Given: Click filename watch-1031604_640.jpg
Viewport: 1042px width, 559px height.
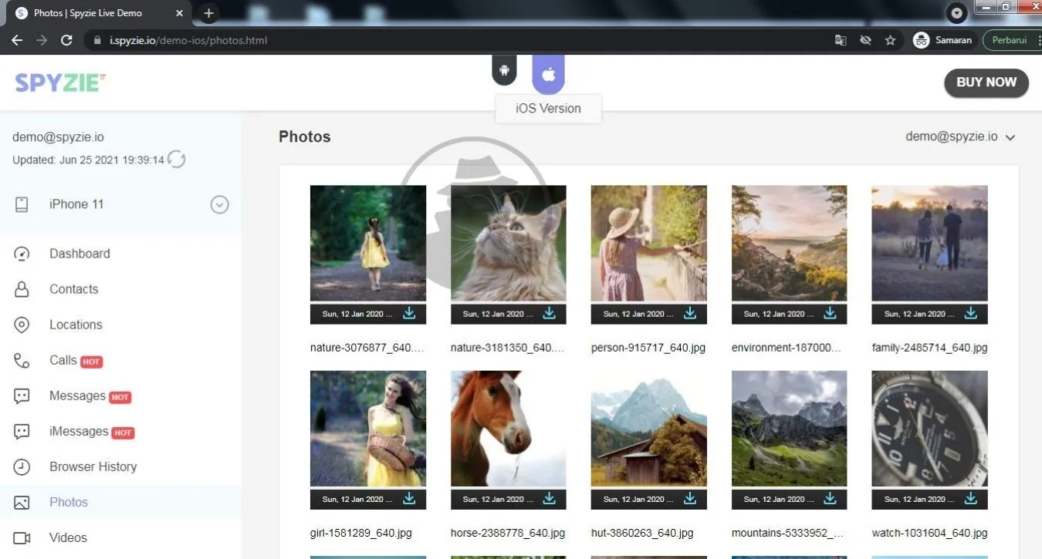Looking at the screenshot, I should (x=930, y=533).
